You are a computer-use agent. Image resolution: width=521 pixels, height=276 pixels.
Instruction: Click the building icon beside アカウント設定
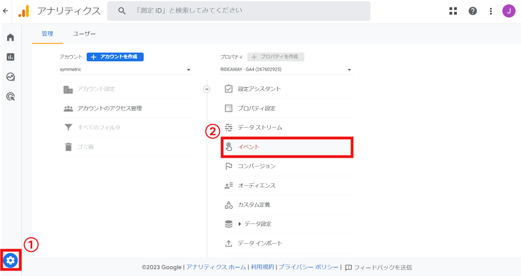tap(68, 89)
